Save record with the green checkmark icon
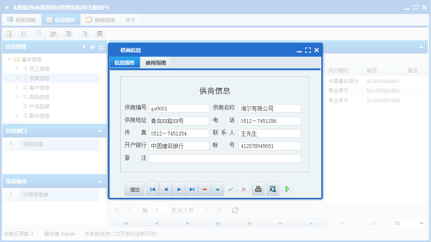 pyautogui.click(x=231, y=189)
